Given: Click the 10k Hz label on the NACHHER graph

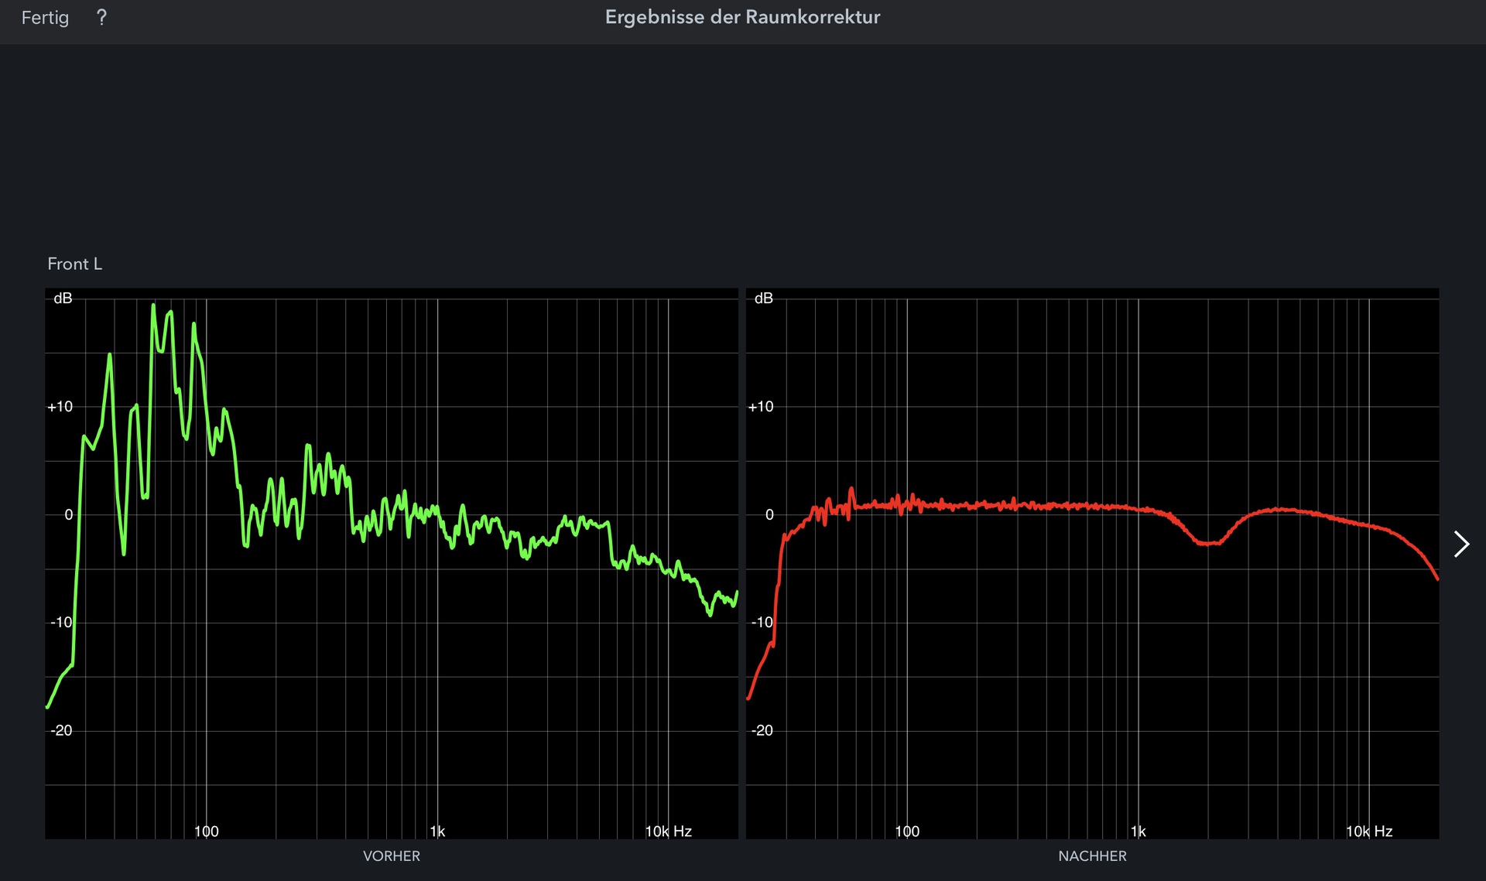Looking at the screenshot, I should (x=1369, y=831).
